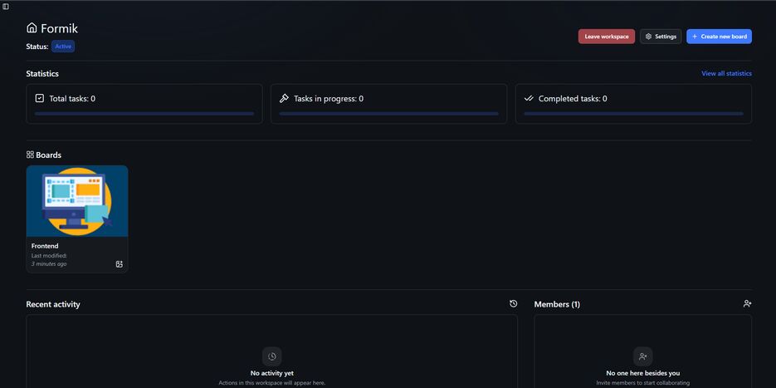Toggle the sidebar panel icon
Viewport: 776px width, 388px height.
6,7
